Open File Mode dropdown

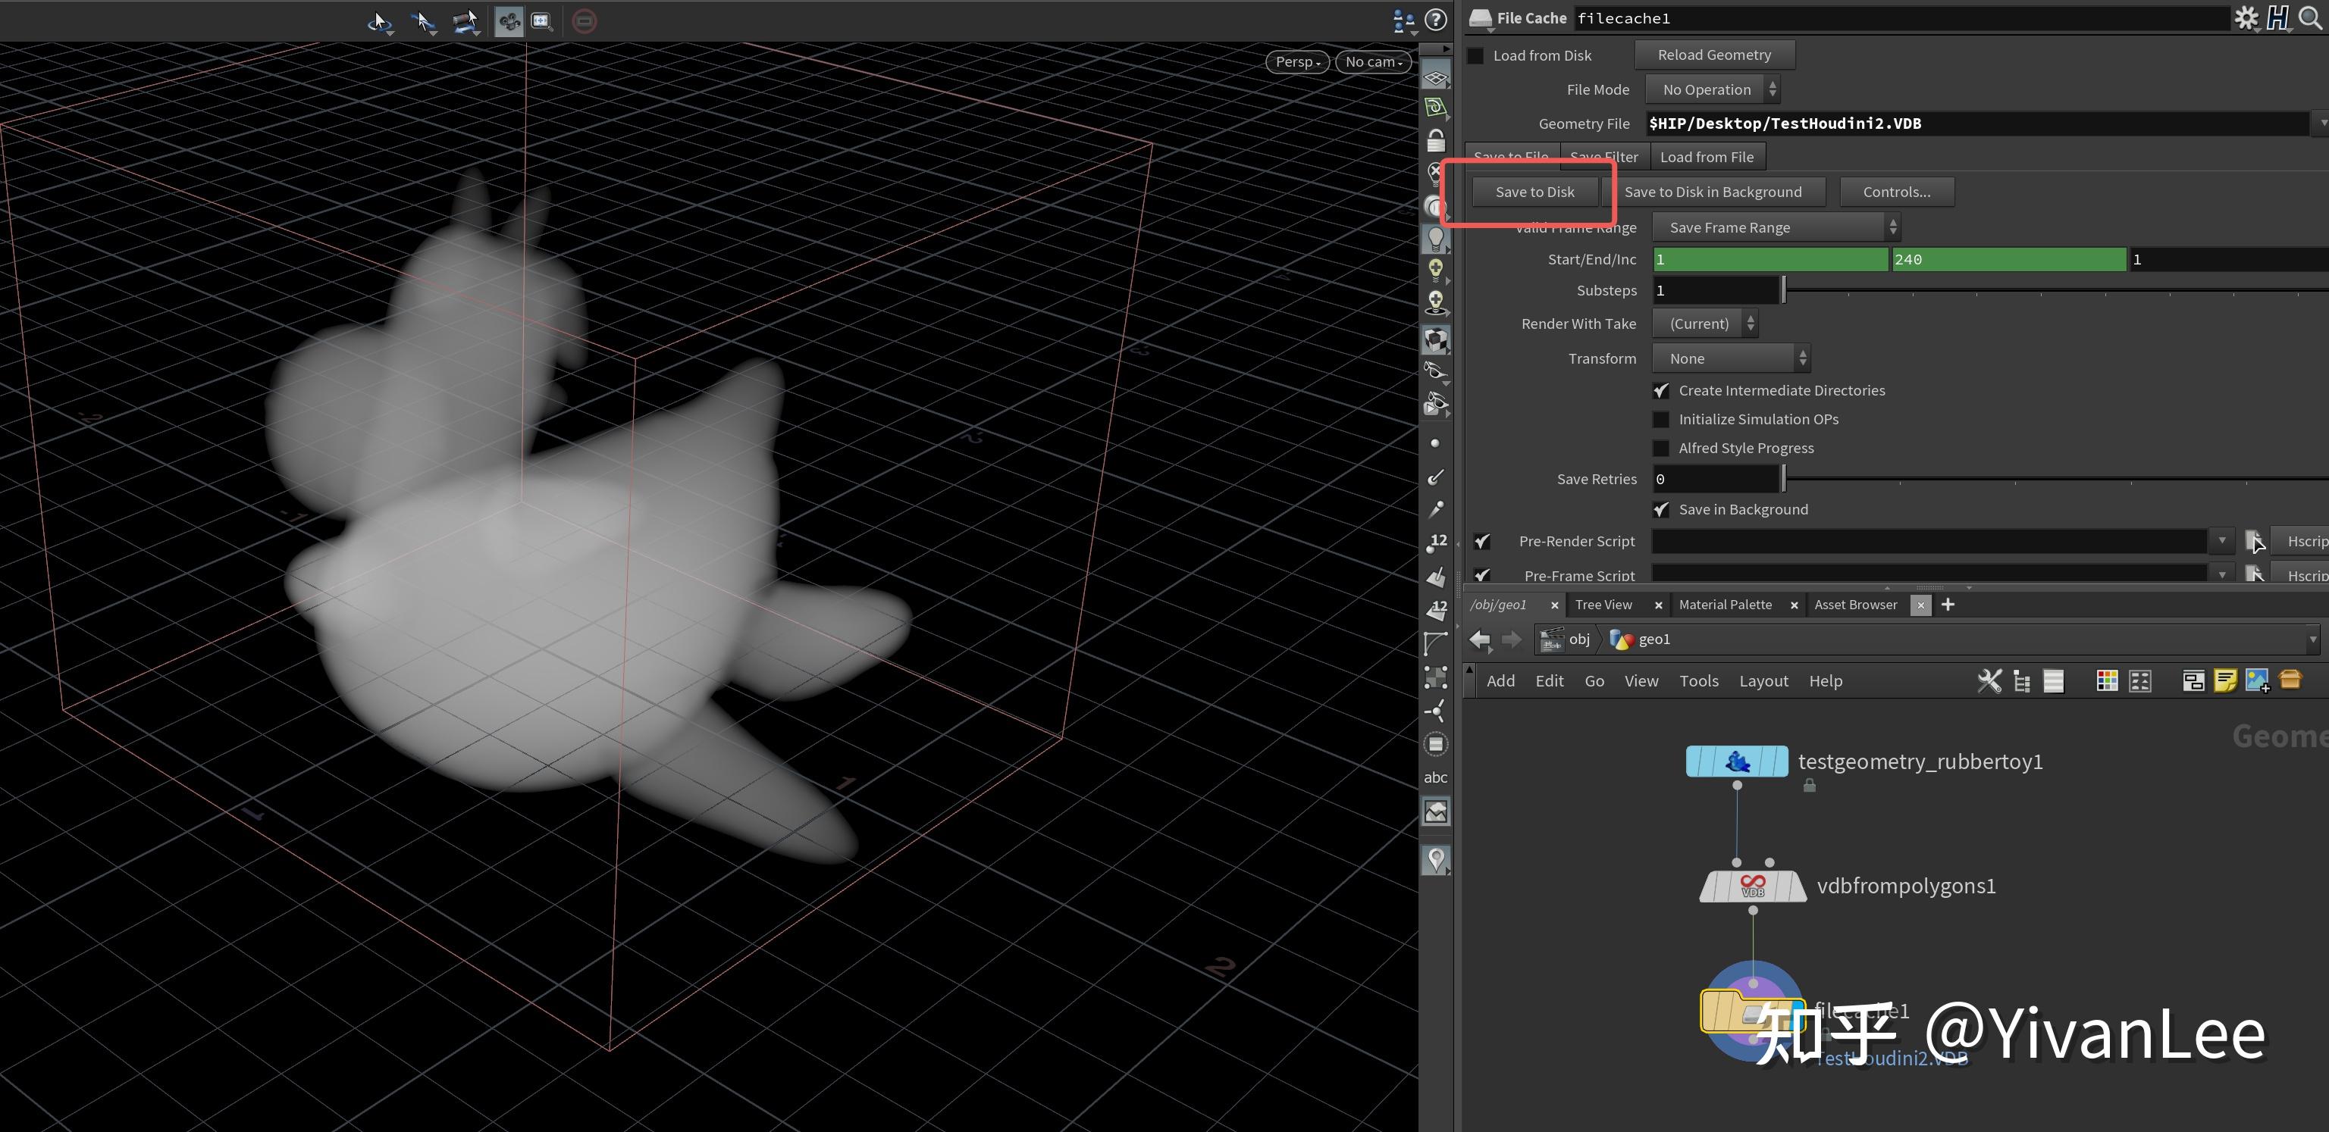click(x=1713, y=89)
